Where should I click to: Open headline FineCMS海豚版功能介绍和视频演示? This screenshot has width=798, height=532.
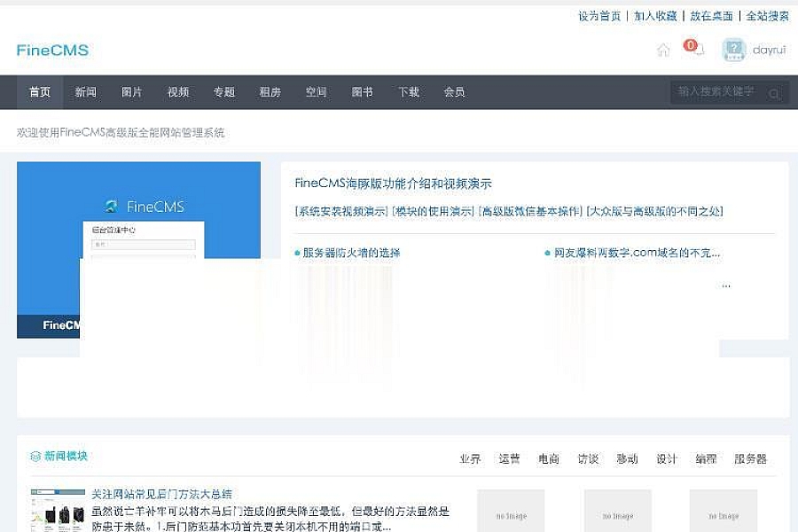pos(393,184)
